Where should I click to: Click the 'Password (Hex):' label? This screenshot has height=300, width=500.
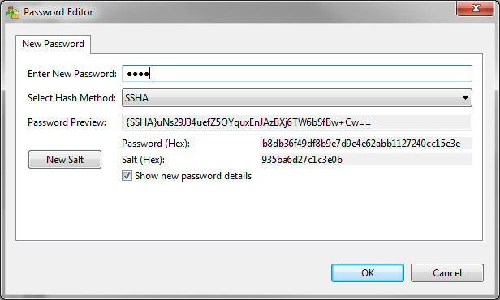tap(156, 144)
